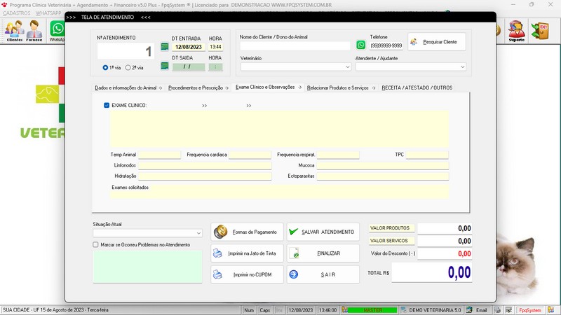Open the WHATSAPP menu

click(48, 13)
